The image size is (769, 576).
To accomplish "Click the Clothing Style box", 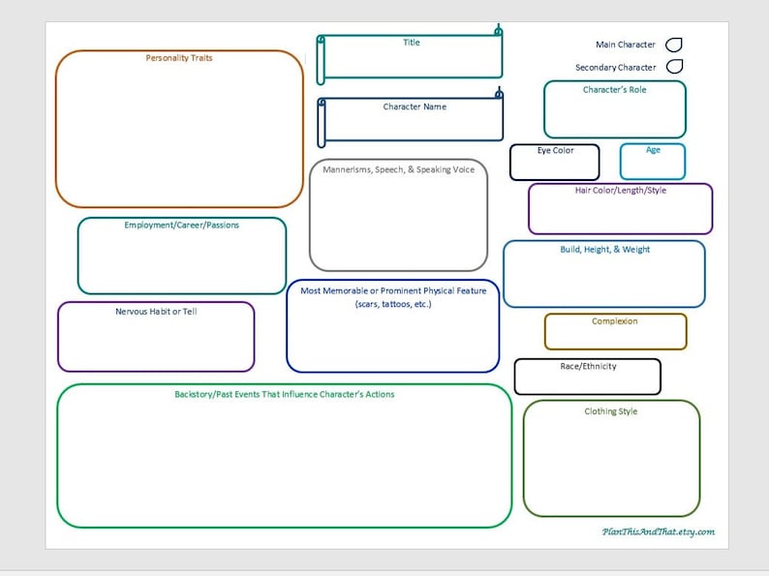I will click(611, 458).
